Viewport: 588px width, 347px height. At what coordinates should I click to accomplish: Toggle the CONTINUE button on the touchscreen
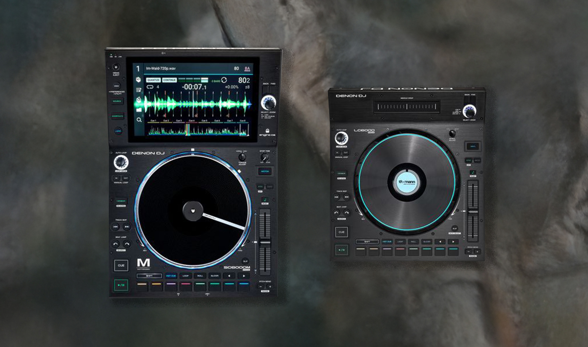pyautogui.click(x=169, y=80)
